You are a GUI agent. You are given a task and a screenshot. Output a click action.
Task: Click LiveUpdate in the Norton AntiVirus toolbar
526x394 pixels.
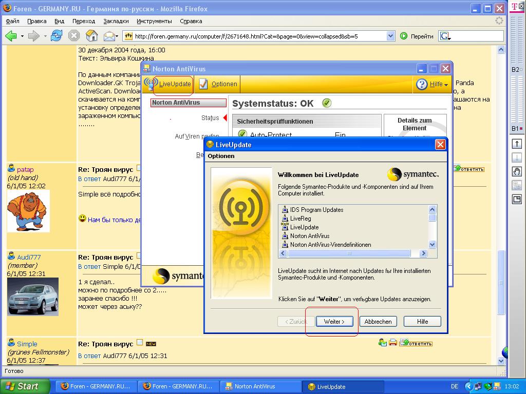coord(168,84)
